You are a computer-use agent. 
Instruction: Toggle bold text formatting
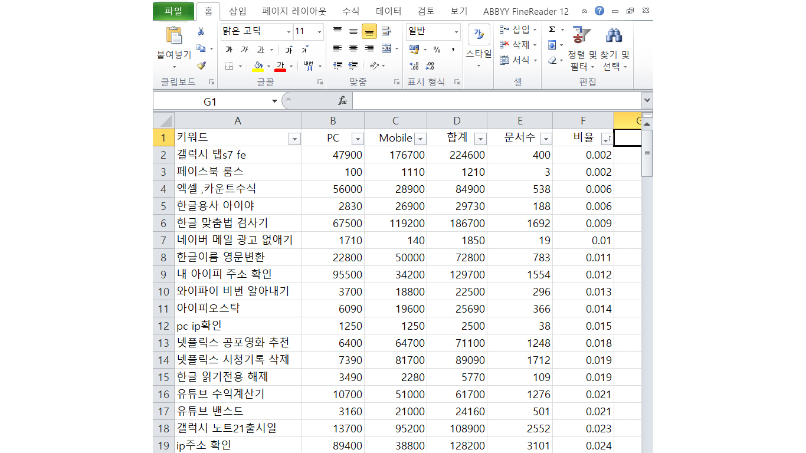coord(229,50)
